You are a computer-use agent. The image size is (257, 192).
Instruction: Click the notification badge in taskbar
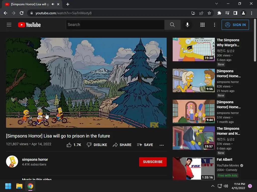click(250, 186)
